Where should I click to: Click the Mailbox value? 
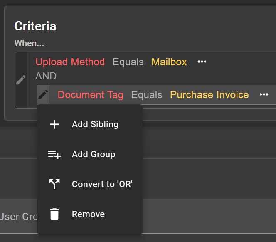(x=169, y=62)
